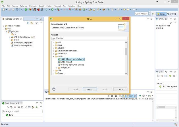Click Remove All Terminated Launches console icon
This screenshot has width=179, height=127.
pyautogui.click(x=116, y=96)
